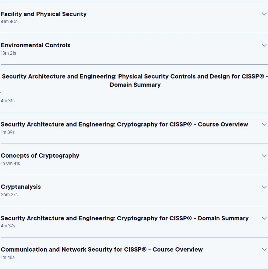Open Physical Security Controls Domain Summary title
The image size is (268, 269).
click(135, 80)
